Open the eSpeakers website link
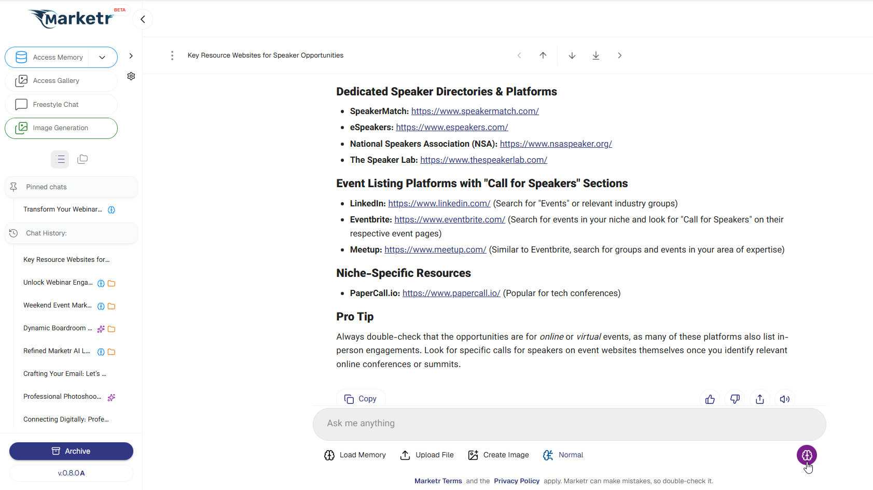The image size is (873, 490). [452, 127]
